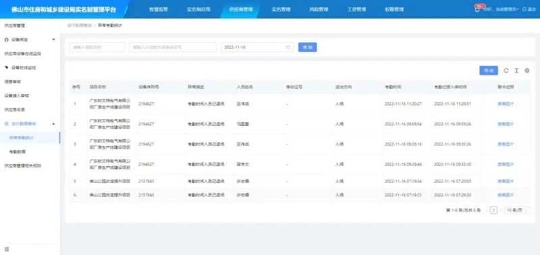
Task: Open 供应商设备在线监控 in the sidebar
Action: click(x=23, y=54)
